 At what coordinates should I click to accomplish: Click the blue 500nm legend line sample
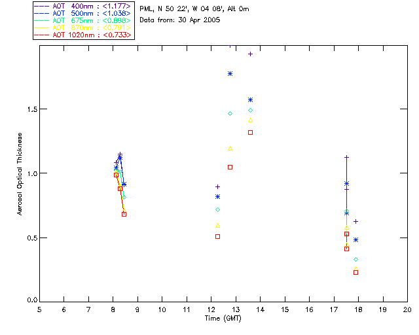coord(42,13)
